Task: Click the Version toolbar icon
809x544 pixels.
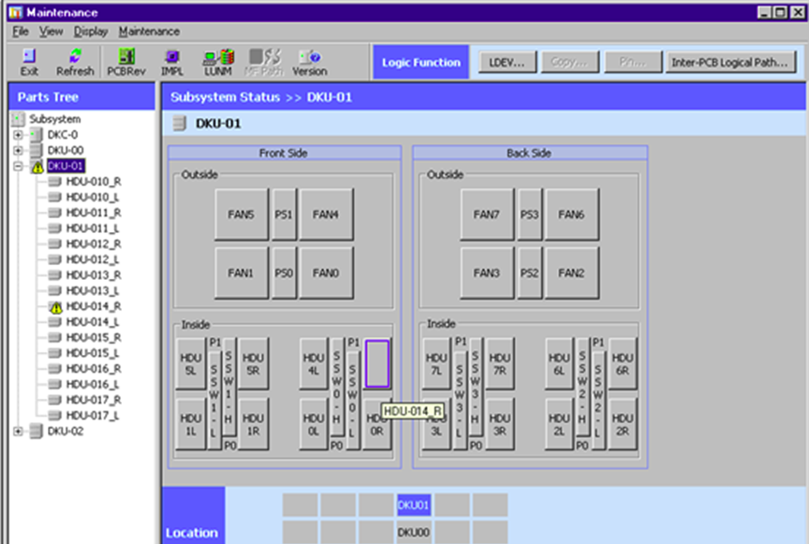Action: point(309,62)
